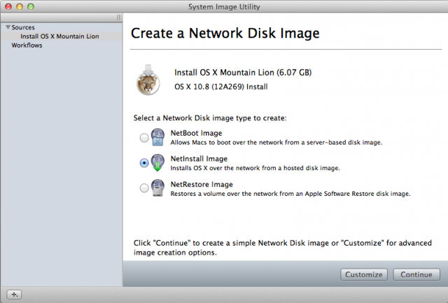This screenshot has height=303, width=448.
Task: Click the NetRestore Image drive icon
Action: click(x=157, y=188)
